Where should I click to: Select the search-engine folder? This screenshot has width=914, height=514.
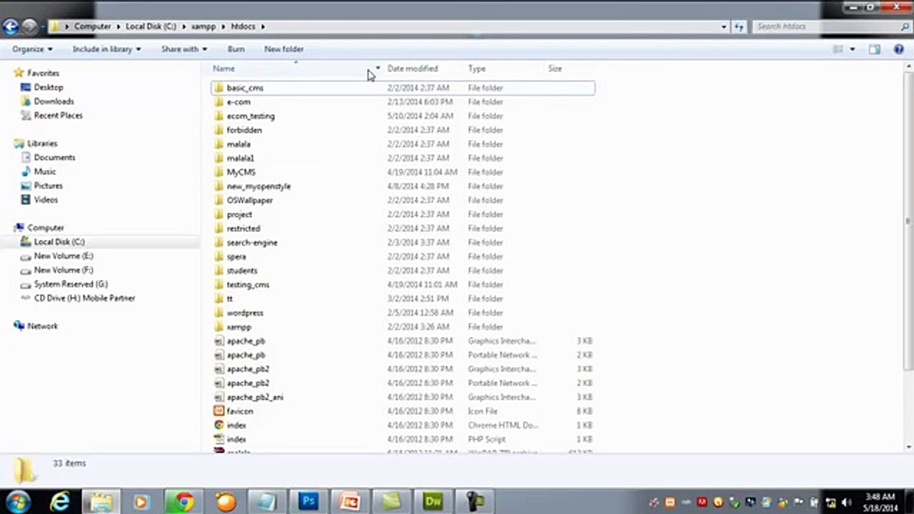252,243
